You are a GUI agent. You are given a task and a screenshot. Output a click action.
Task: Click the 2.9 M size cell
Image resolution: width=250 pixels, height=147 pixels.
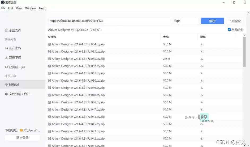coord(166,59)
